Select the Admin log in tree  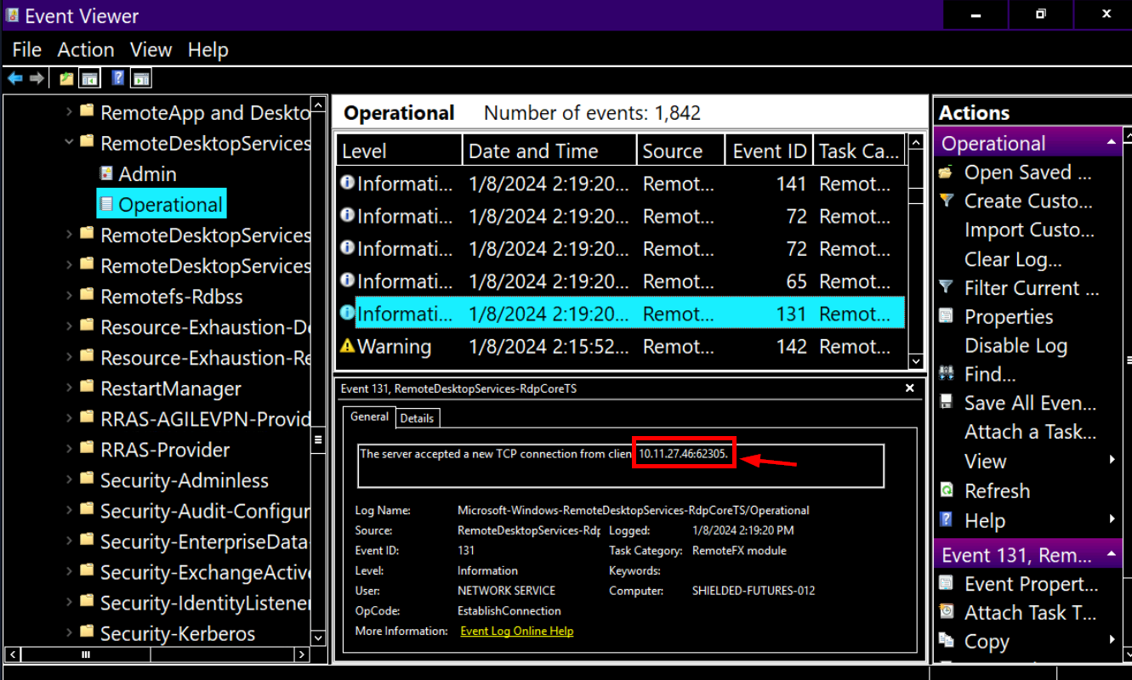(147, 174)
